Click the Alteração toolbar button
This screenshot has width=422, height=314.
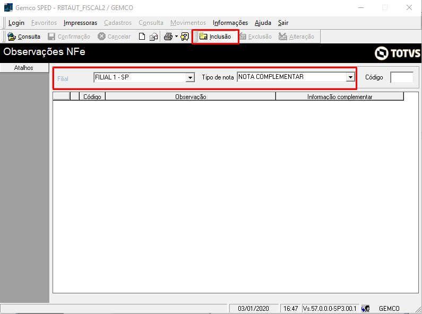coord(296,37)
